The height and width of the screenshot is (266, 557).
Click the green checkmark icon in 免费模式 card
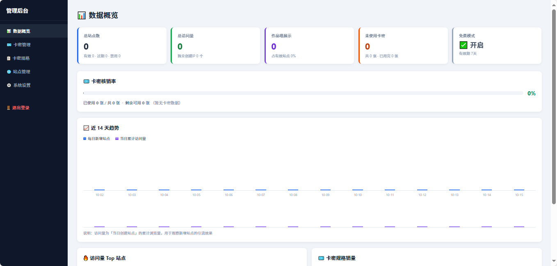pyautogui.click(x=463, y=45)
